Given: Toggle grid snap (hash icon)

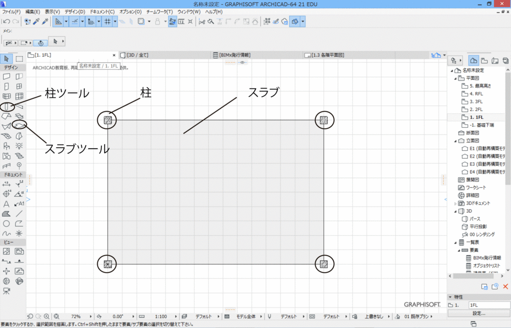Looking at the screenshot, I should 107,21.
